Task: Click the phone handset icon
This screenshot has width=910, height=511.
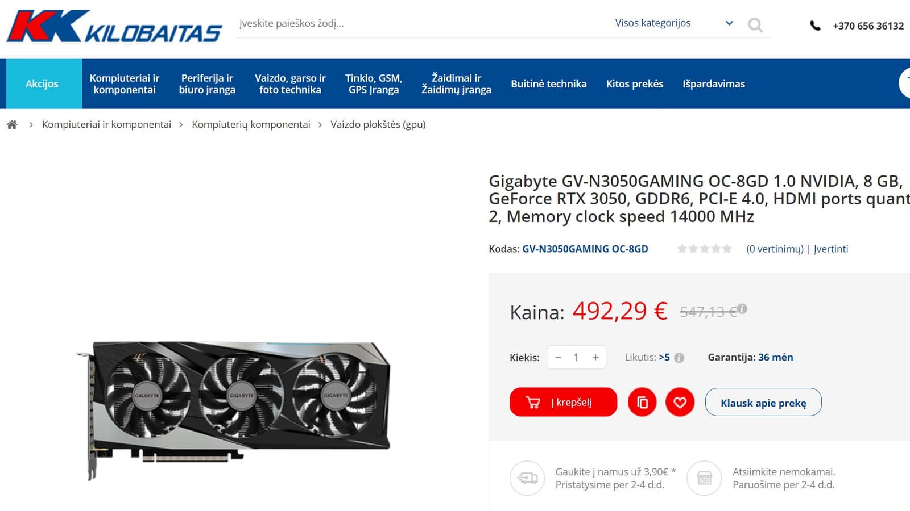Action: tap(815, 26)
